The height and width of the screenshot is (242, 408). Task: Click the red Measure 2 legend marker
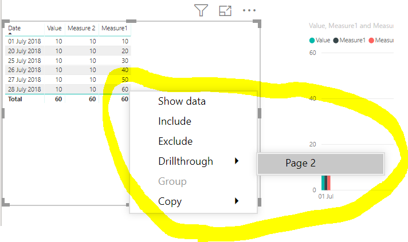[x=371, y=41]
